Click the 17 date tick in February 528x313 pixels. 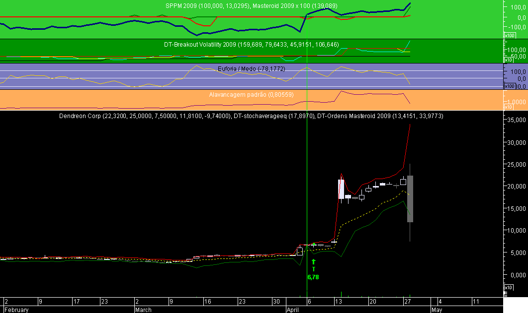[77, 301]
